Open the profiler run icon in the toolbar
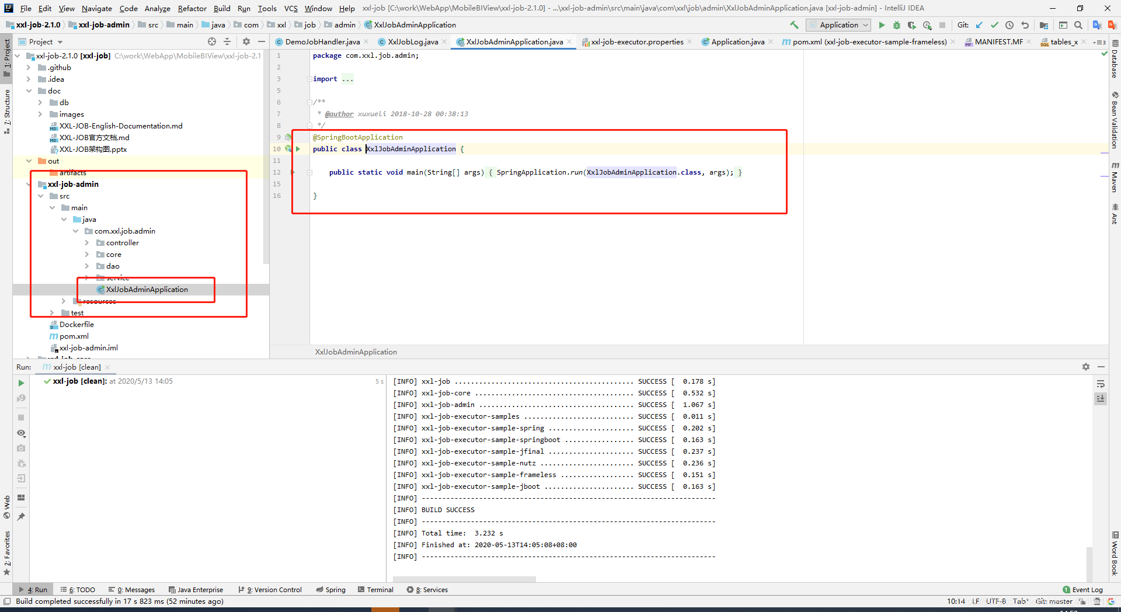This screenshot has width=1121, height=612. point(927,25)
